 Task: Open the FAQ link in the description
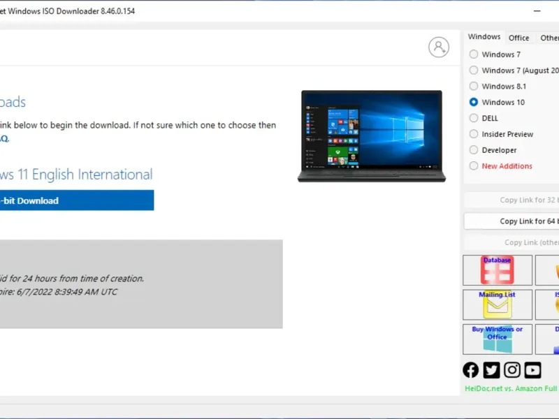pyautogui.click(x=4, y=138)
